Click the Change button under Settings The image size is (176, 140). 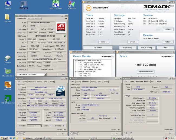(x=133, y=42)
